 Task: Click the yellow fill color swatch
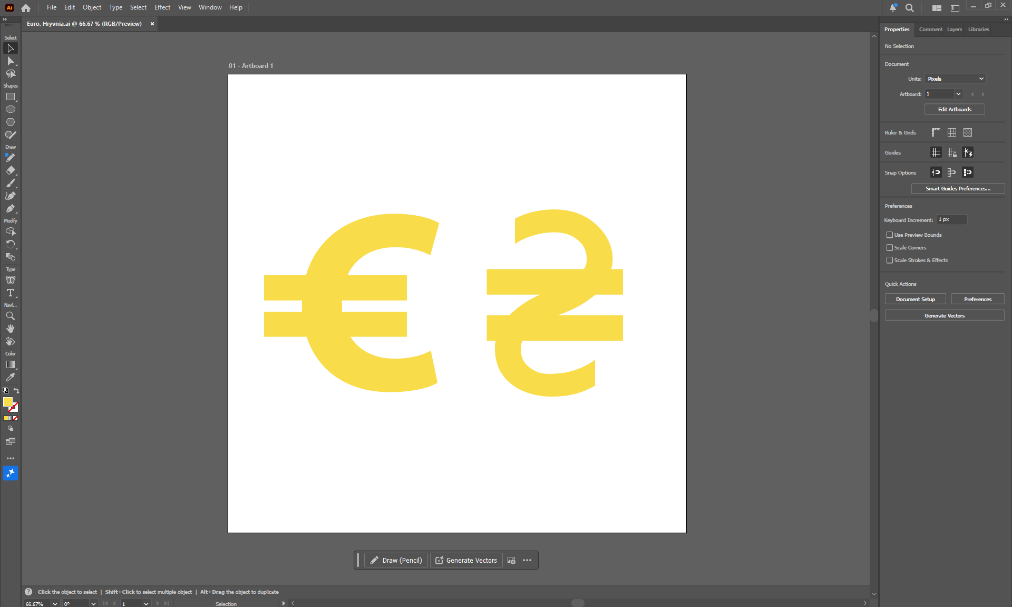click(7, 402)
